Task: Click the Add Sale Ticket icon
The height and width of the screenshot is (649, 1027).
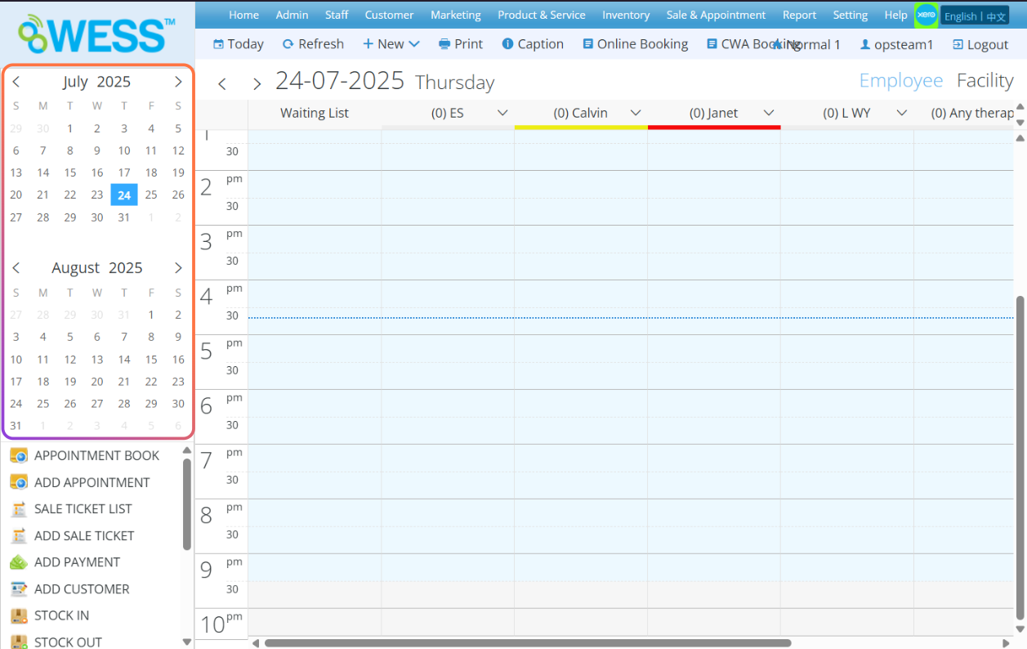Action: tap(18, 536)
